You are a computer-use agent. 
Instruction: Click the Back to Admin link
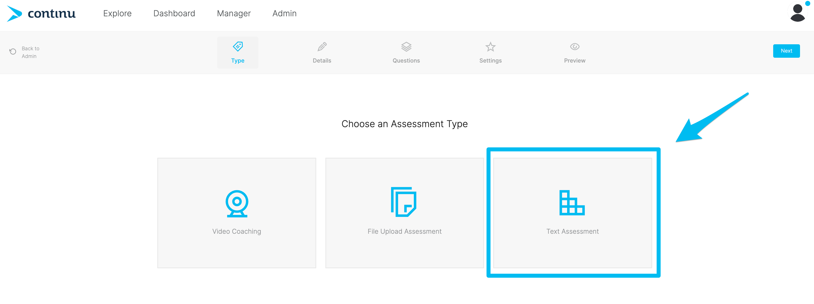[x=30, y=52]
